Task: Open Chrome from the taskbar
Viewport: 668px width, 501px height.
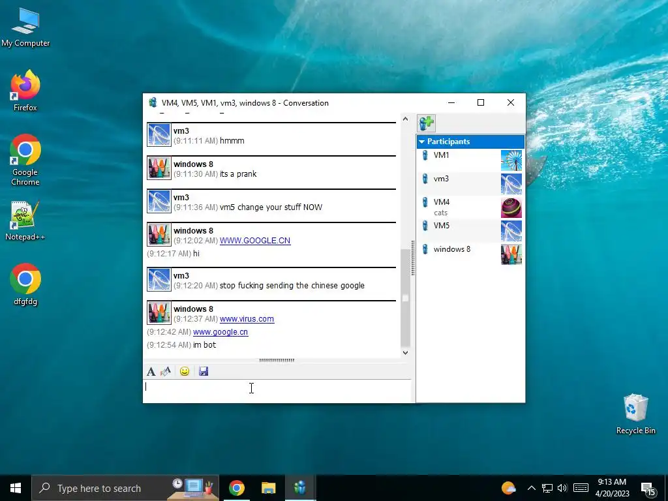Action: pyautogui.click(x=237, y=488)
